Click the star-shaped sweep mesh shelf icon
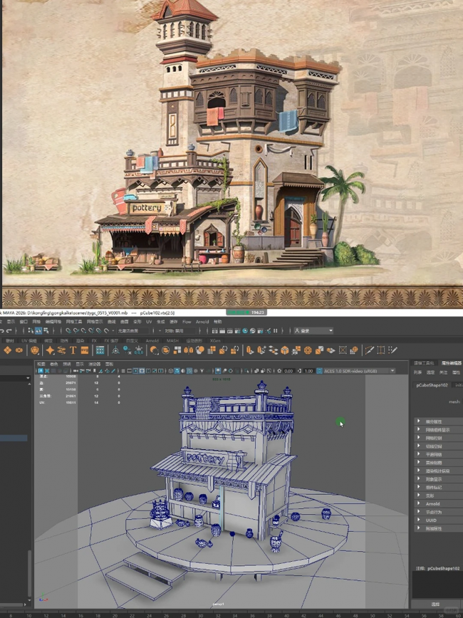The height and width of the screenshot is (618, 463). click(50, 350)
